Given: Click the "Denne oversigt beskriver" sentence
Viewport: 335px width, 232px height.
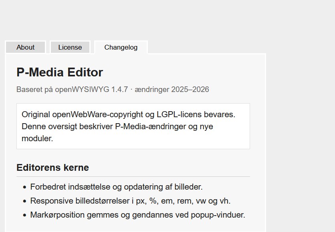Looking at the screenshot, I should pyautogui.click(x=67, y=126).
